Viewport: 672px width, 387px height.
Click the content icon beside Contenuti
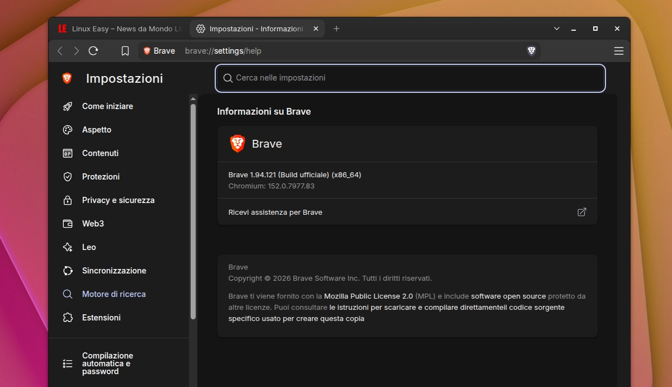click(x=68, y=153)
